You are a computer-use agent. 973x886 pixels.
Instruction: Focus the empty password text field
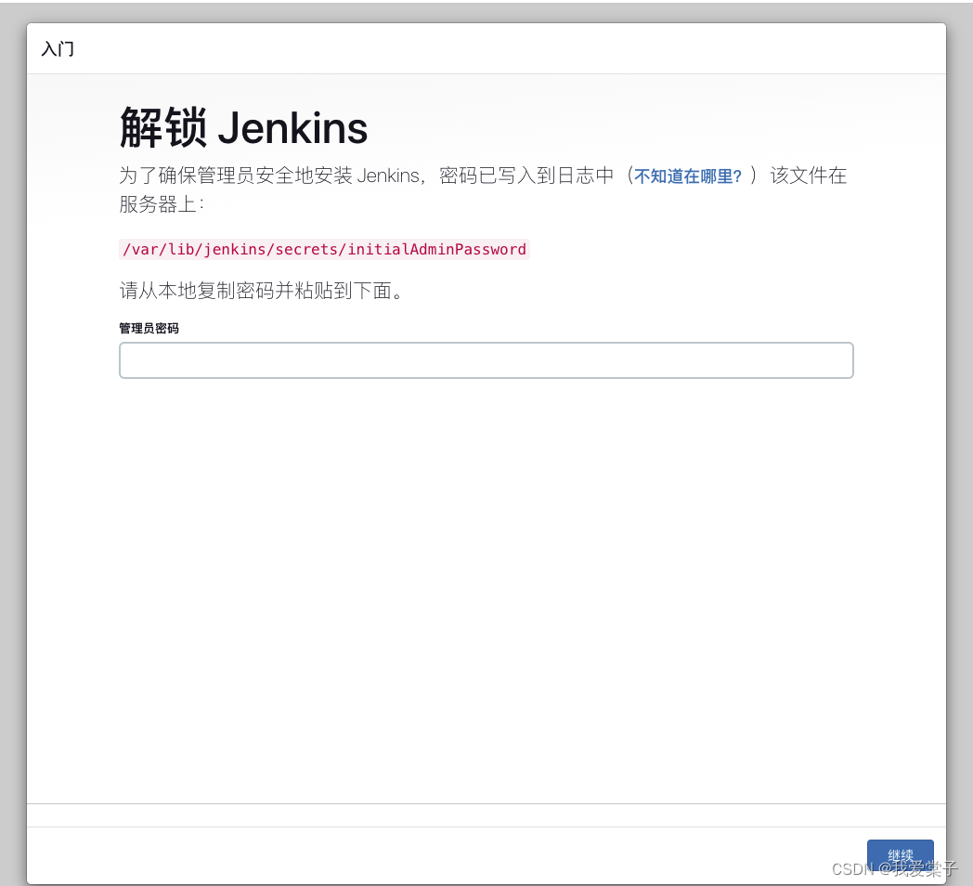(486, 360)
